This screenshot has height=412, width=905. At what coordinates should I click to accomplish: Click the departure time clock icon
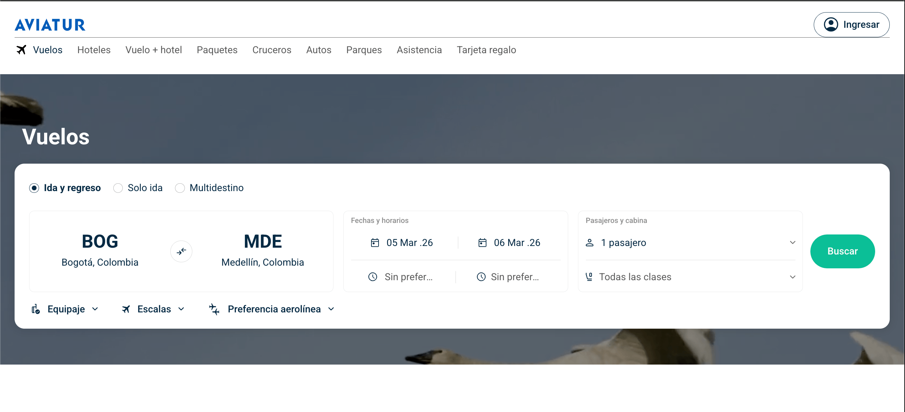click(x=373, y=277)
